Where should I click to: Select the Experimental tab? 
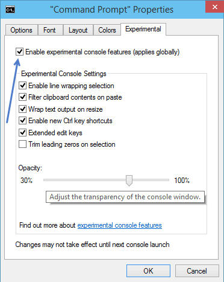click(x=143, y=29)
